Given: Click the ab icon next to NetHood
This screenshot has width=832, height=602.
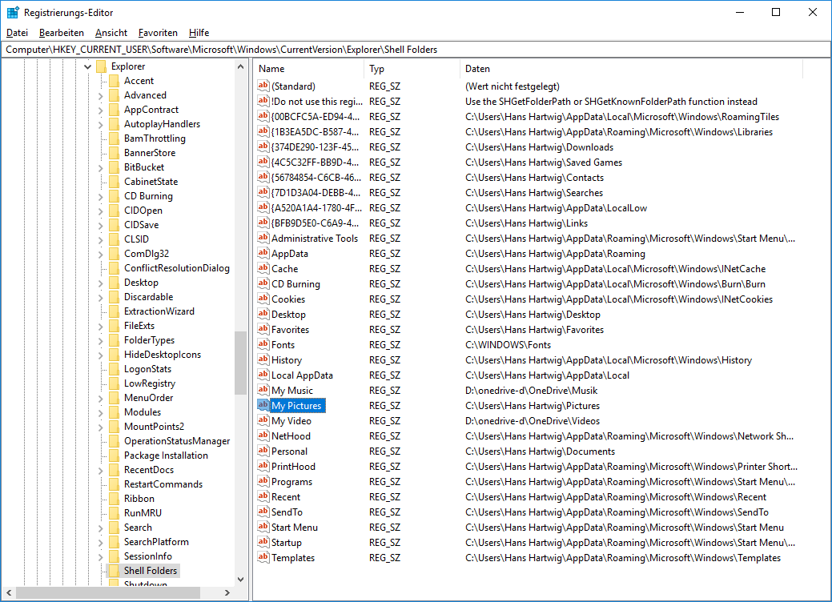Looking at the screenshot, I should click(263, 436).
